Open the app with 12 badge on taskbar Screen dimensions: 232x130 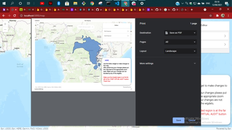point(134,3)
